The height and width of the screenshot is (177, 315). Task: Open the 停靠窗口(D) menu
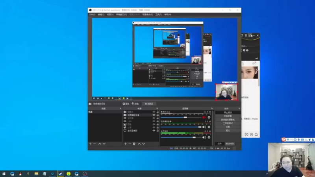click(x=121, y=15)
